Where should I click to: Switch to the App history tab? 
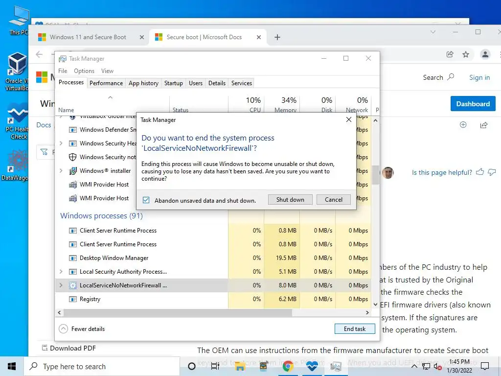[x=143, y=83]
